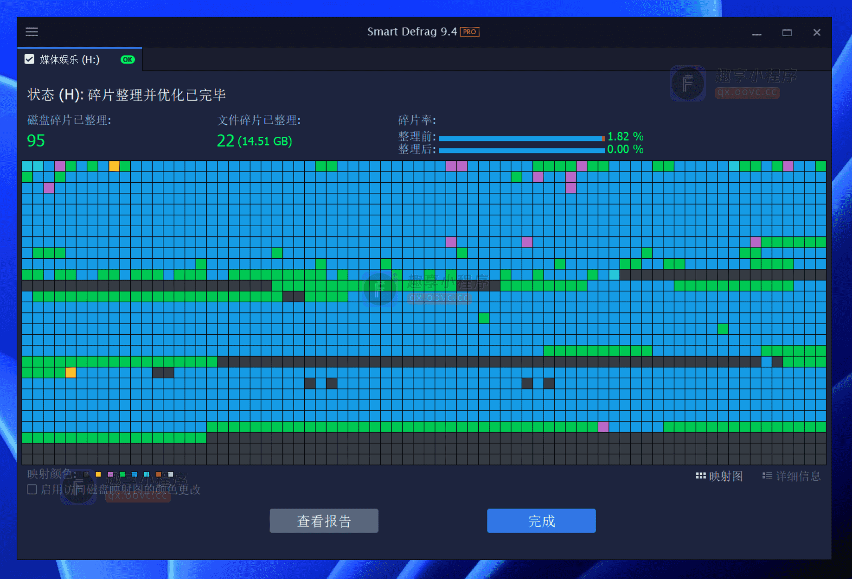The height and width of the screenshot is (579, 852).
Task: Click the 22 (14.51 GB) file fragments value
Action: tap(254, 140)
